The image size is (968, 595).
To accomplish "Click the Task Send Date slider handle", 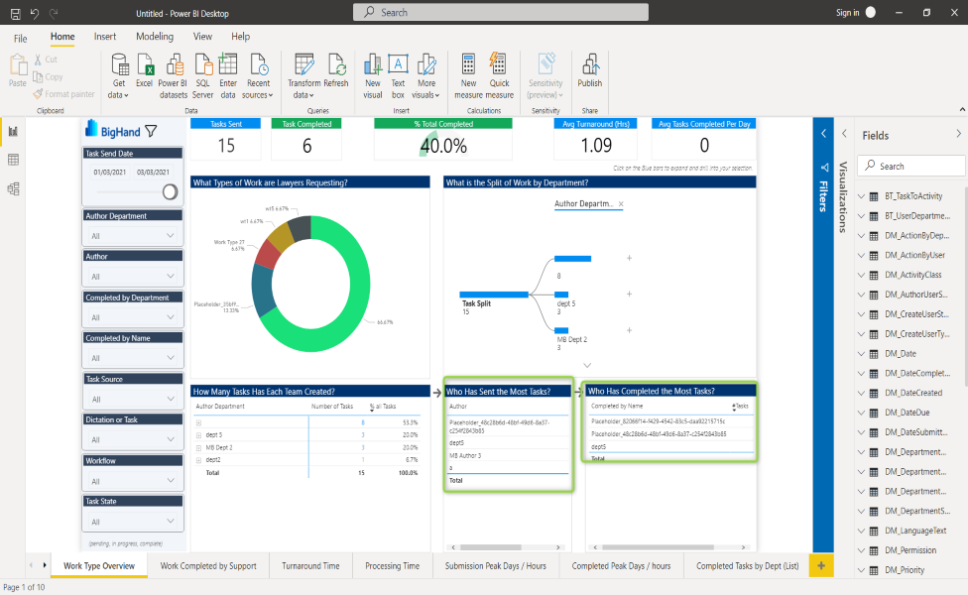I will coord(170,192).
